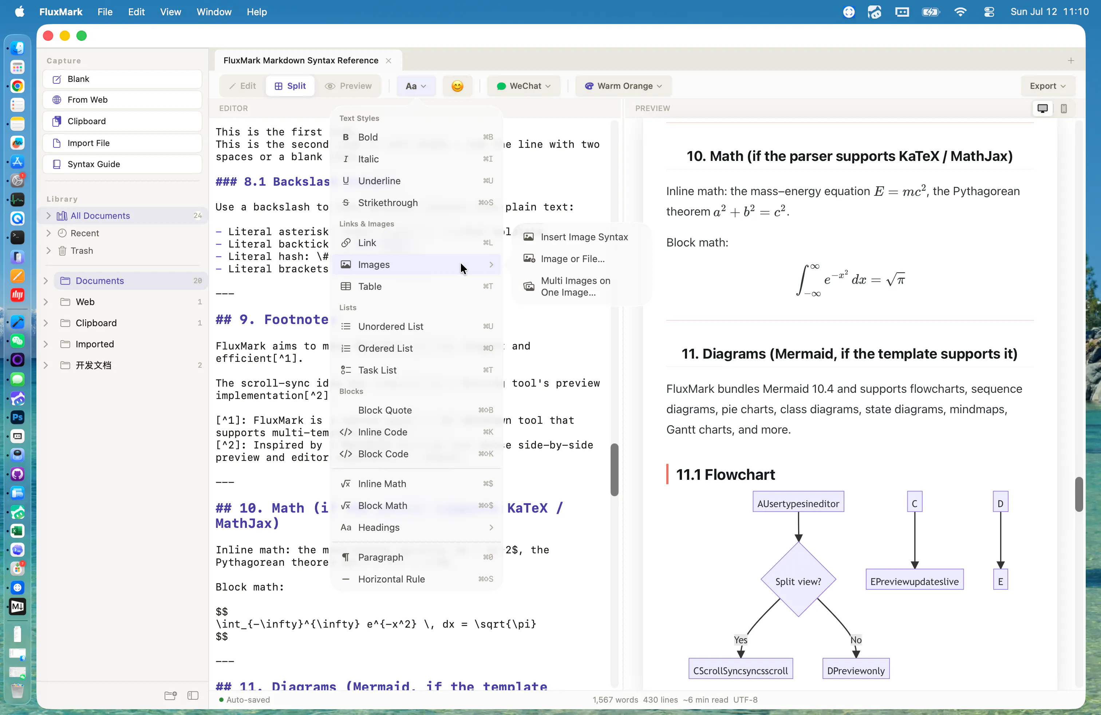The image size is (1101, 715).
Task: Open the View menu
Action: pos(170,12)
